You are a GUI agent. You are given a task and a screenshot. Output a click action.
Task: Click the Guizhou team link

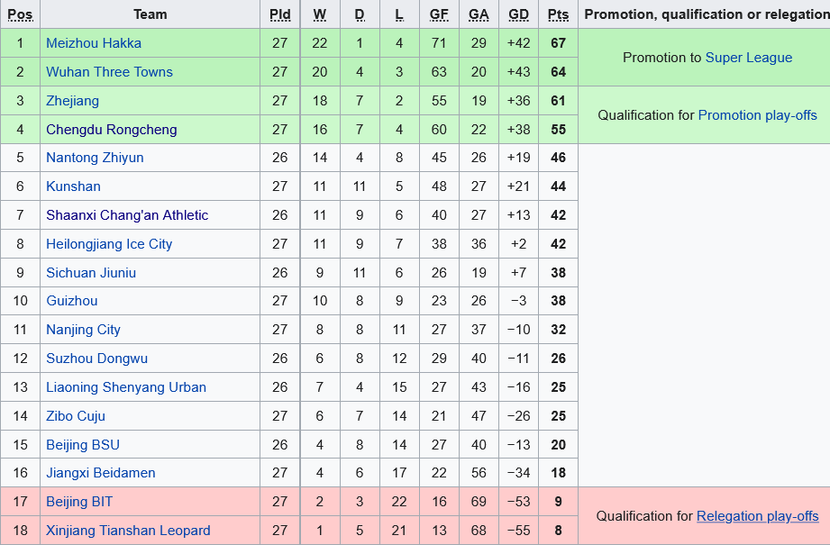72,301
